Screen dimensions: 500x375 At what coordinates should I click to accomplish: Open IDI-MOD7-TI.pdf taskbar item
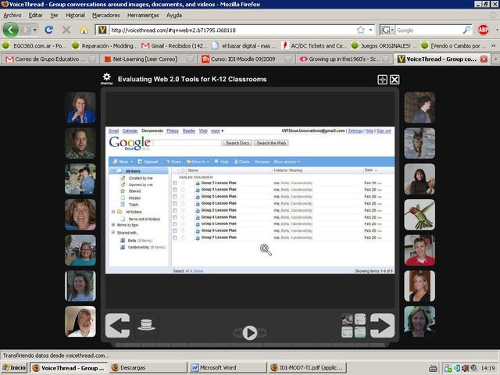point(307,368)
